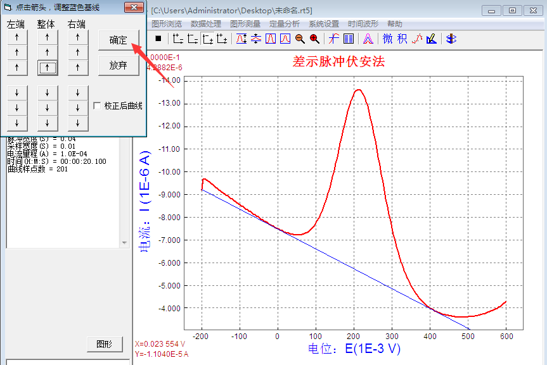Enable the 校正后曲线 checkbox
The height and width of the screenshot is (365, 547).
click(x=97, y=106)
